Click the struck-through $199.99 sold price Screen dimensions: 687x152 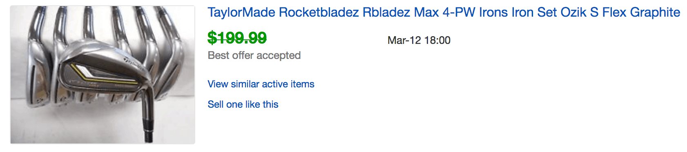point(237,38)
